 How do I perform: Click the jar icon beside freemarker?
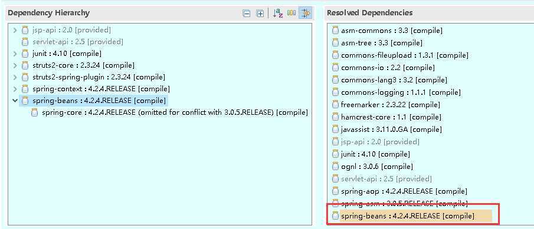point(336,105)
